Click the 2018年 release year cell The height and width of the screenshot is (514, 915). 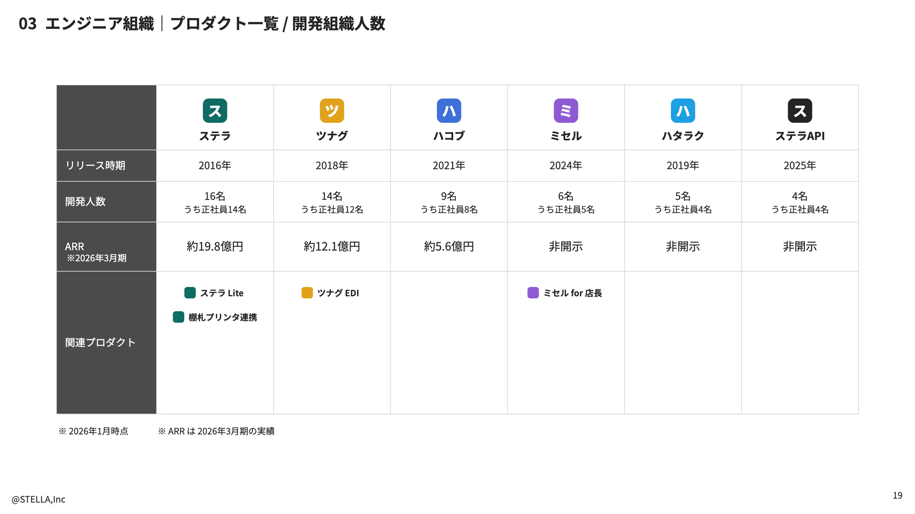pos(332,166)
